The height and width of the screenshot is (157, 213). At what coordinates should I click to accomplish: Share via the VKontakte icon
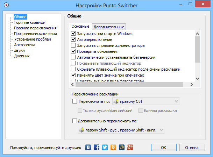pyautogui.click(x=88, y=147)
